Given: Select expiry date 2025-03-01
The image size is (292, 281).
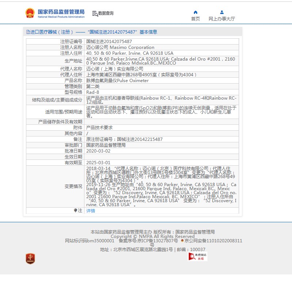Looking at the screenshot, I should coord(98,163).
